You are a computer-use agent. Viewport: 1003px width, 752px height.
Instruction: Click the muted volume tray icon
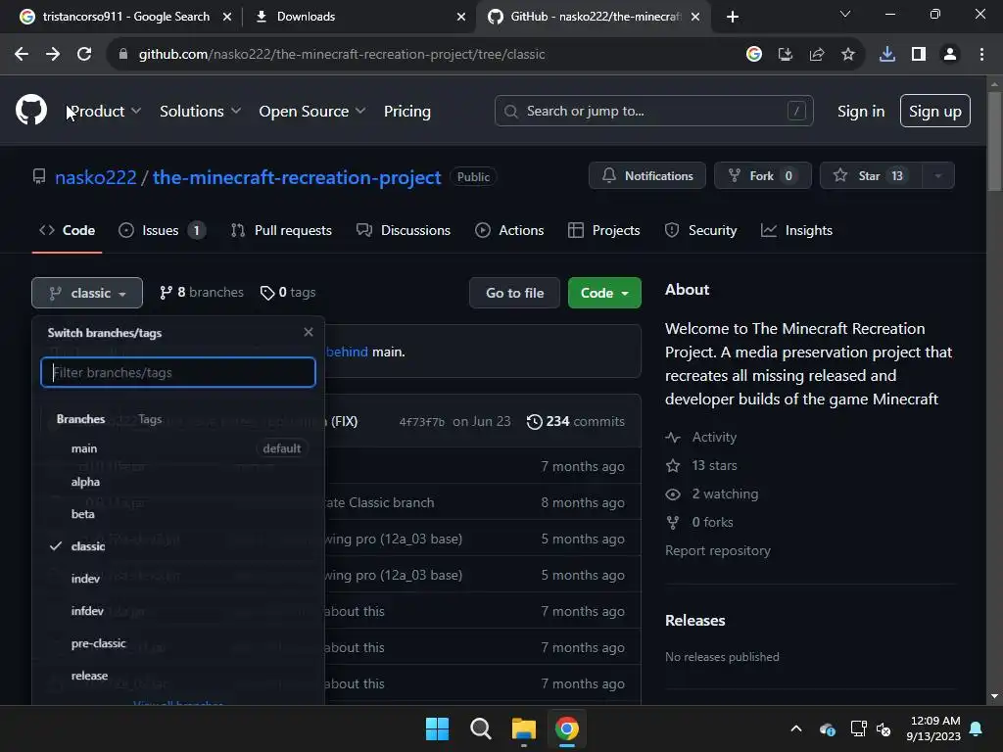click(x=884, y=728)
